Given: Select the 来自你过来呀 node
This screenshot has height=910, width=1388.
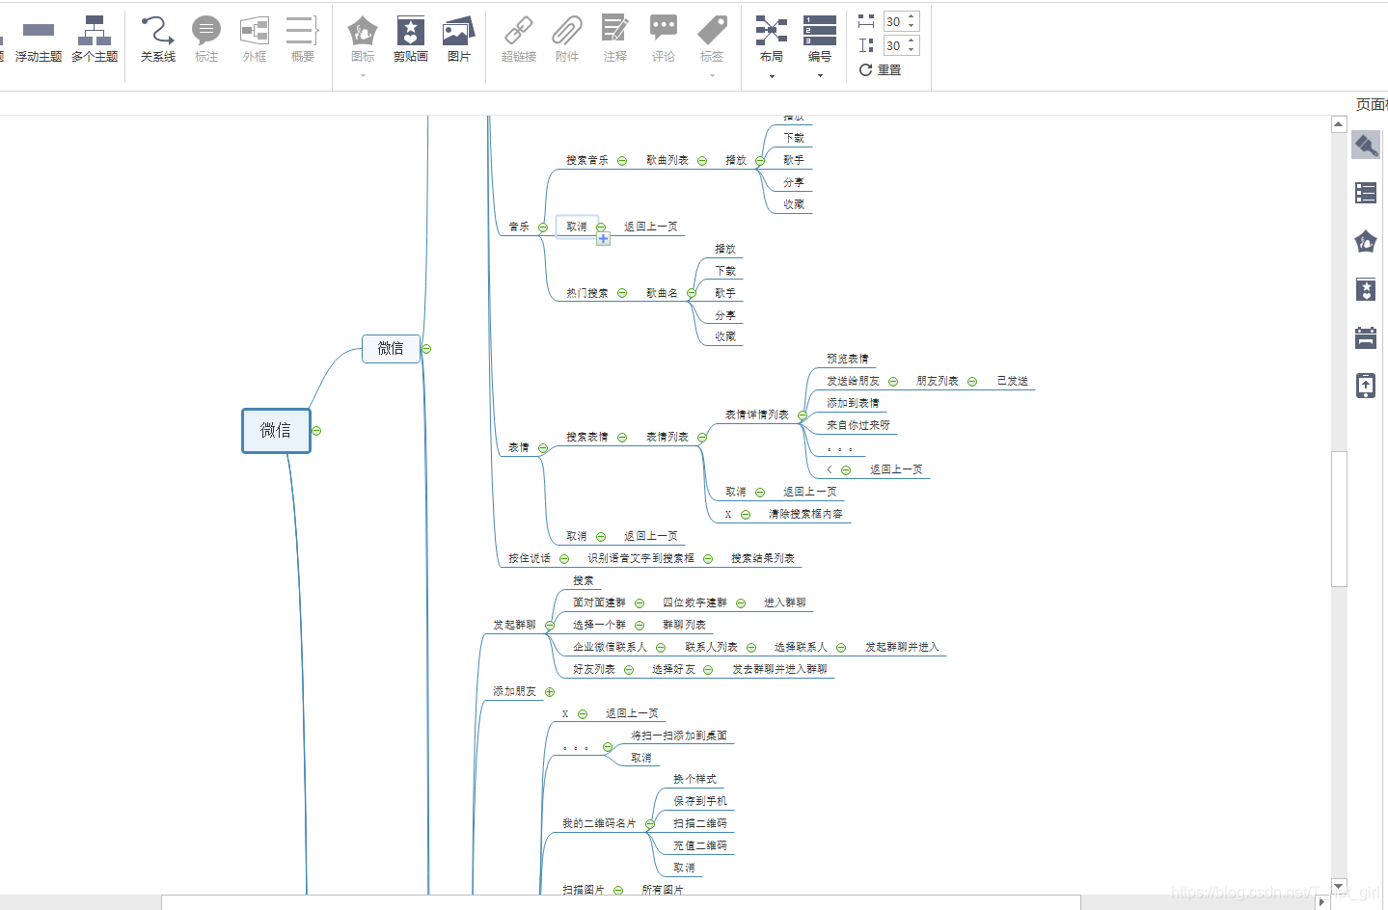Looking at the screenshot, I should [858, 425].
